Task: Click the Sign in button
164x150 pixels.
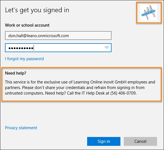Action: (104, 141)
